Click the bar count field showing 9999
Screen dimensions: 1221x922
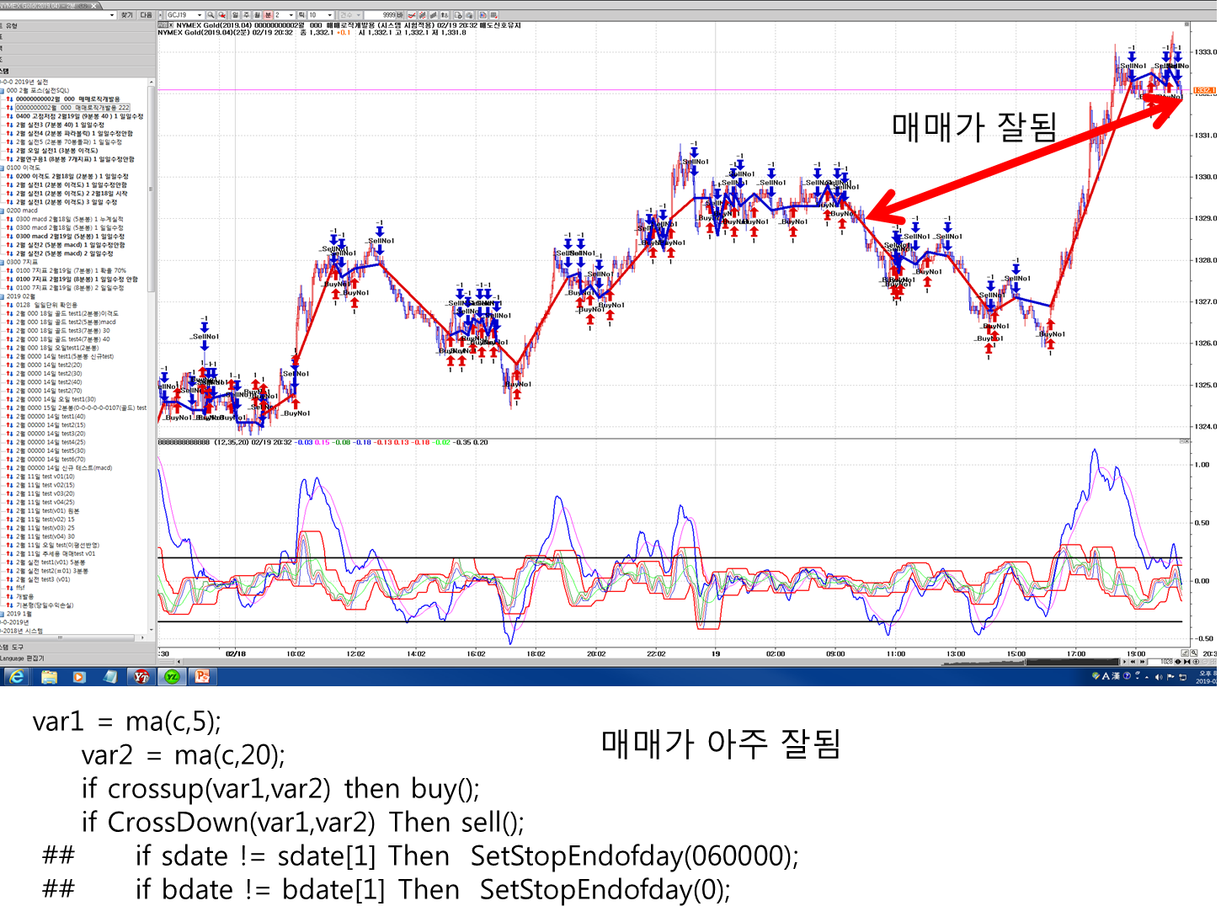click(x=380, y=15)
